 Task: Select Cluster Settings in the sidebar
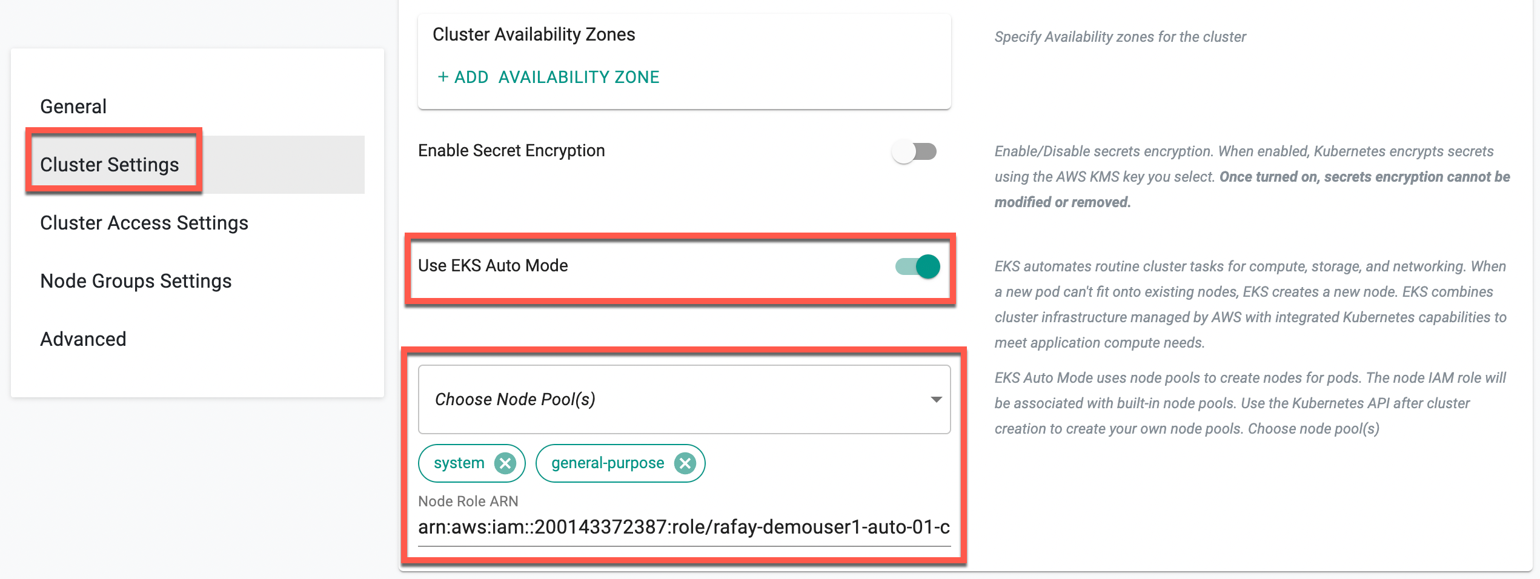(109, 165)
